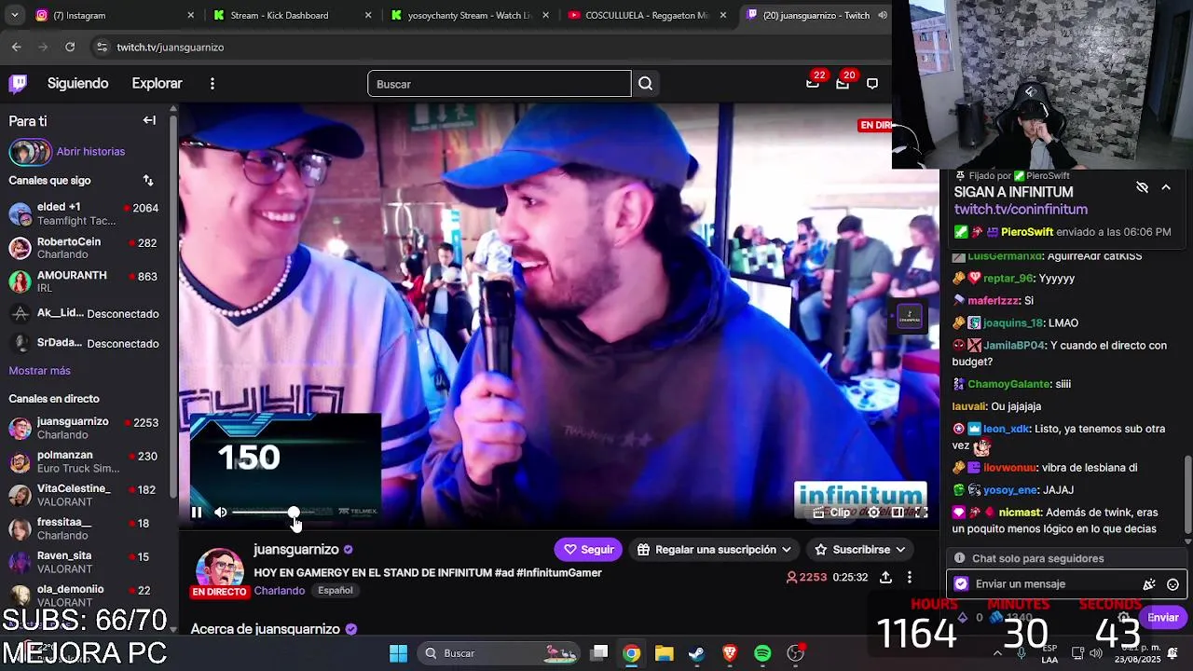
Task: Toggle theatre mode in player
Action: pos(898,512)
